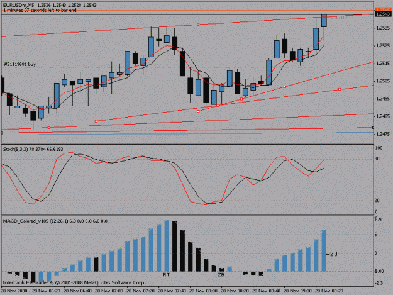Click the '20 Nov 09:20' time label
This screenshot has width=393, height=295.
coord(329,291)
